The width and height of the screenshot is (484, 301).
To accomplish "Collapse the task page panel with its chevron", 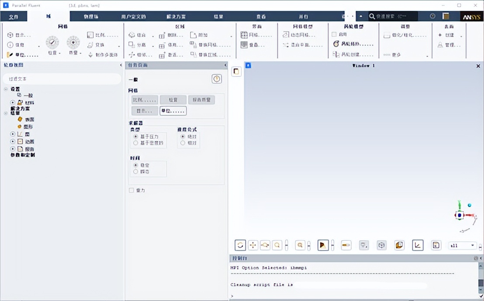I will point(225,65).
